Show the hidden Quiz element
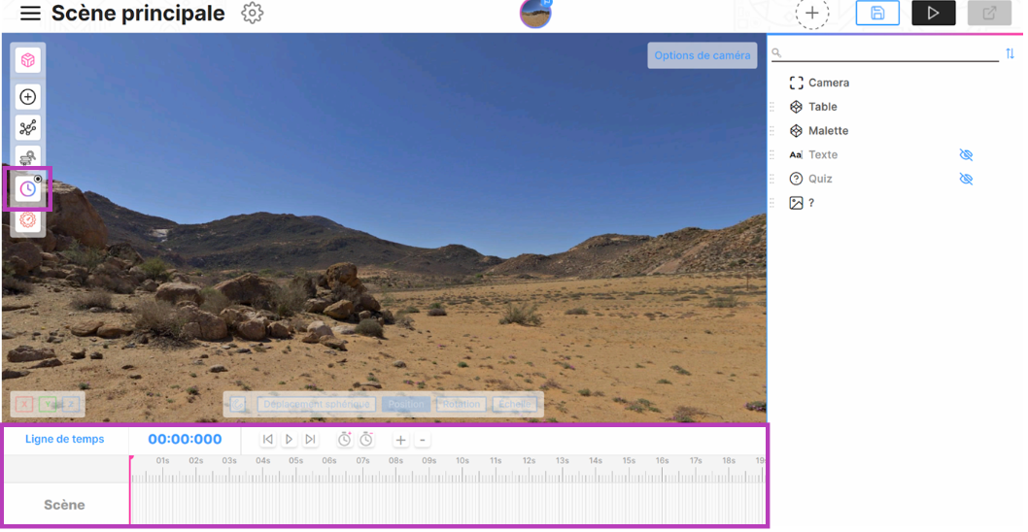 tap(966, 179)
